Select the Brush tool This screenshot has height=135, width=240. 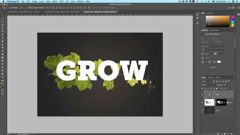[x=2, y=38]
